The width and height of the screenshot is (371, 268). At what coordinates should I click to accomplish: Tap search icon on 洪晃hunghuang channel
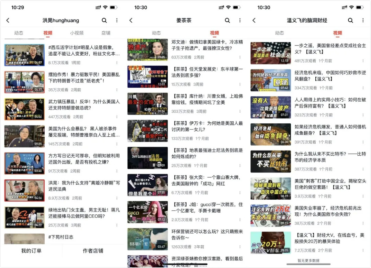[x=104, y=21]
